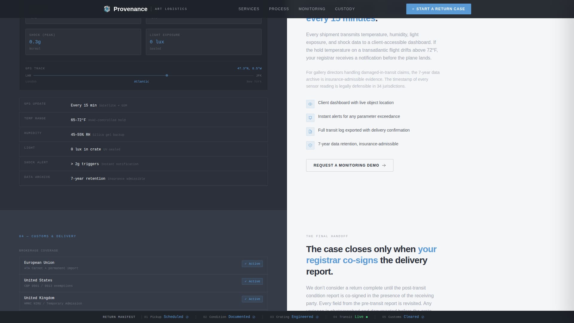The width and height of the screenshot is (574, 323).
Task: Click the Provenance shield logo icon
Action: (x=107, y=9)
